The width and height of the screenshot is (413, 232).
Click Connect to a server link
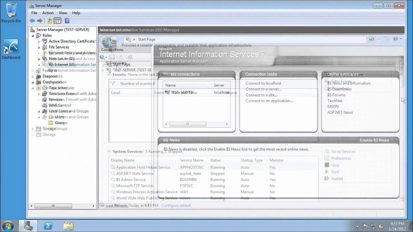[263, 89]
